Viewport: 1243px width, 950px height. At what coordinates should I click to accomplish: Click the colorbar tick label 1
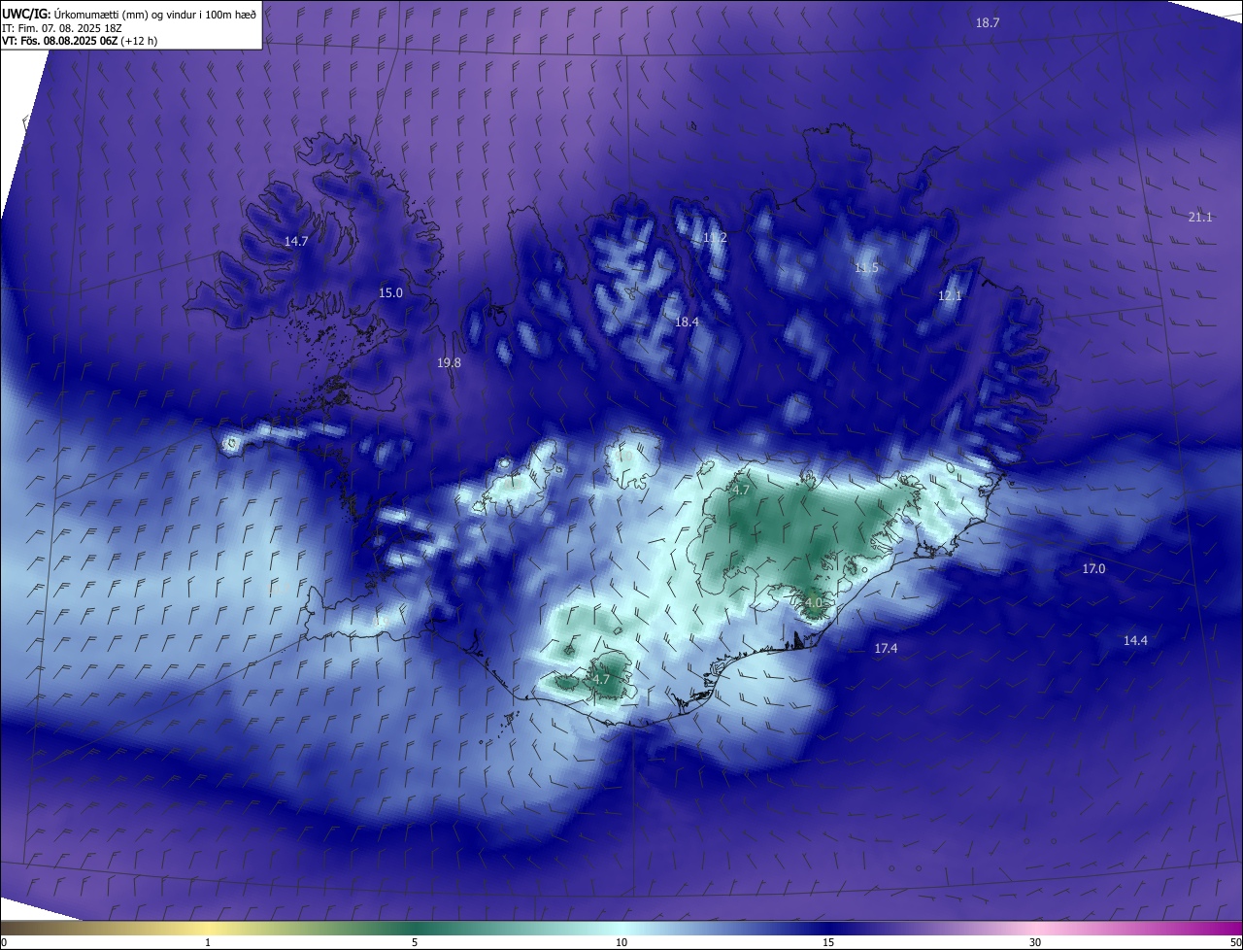[209, 942]
